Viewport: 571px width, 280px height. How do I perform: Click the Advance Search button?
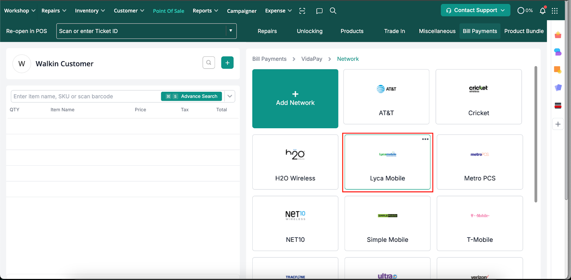click(x=191, y=96)
